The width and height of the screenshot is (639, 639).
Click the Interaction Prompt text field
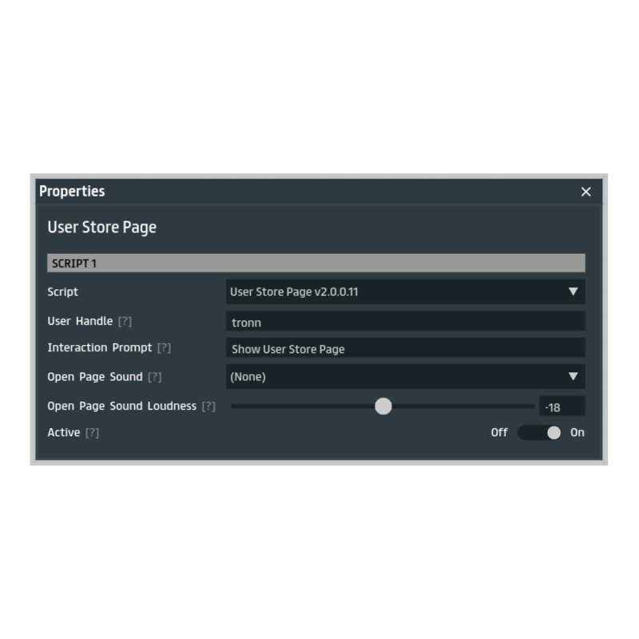tap(405, 348)
